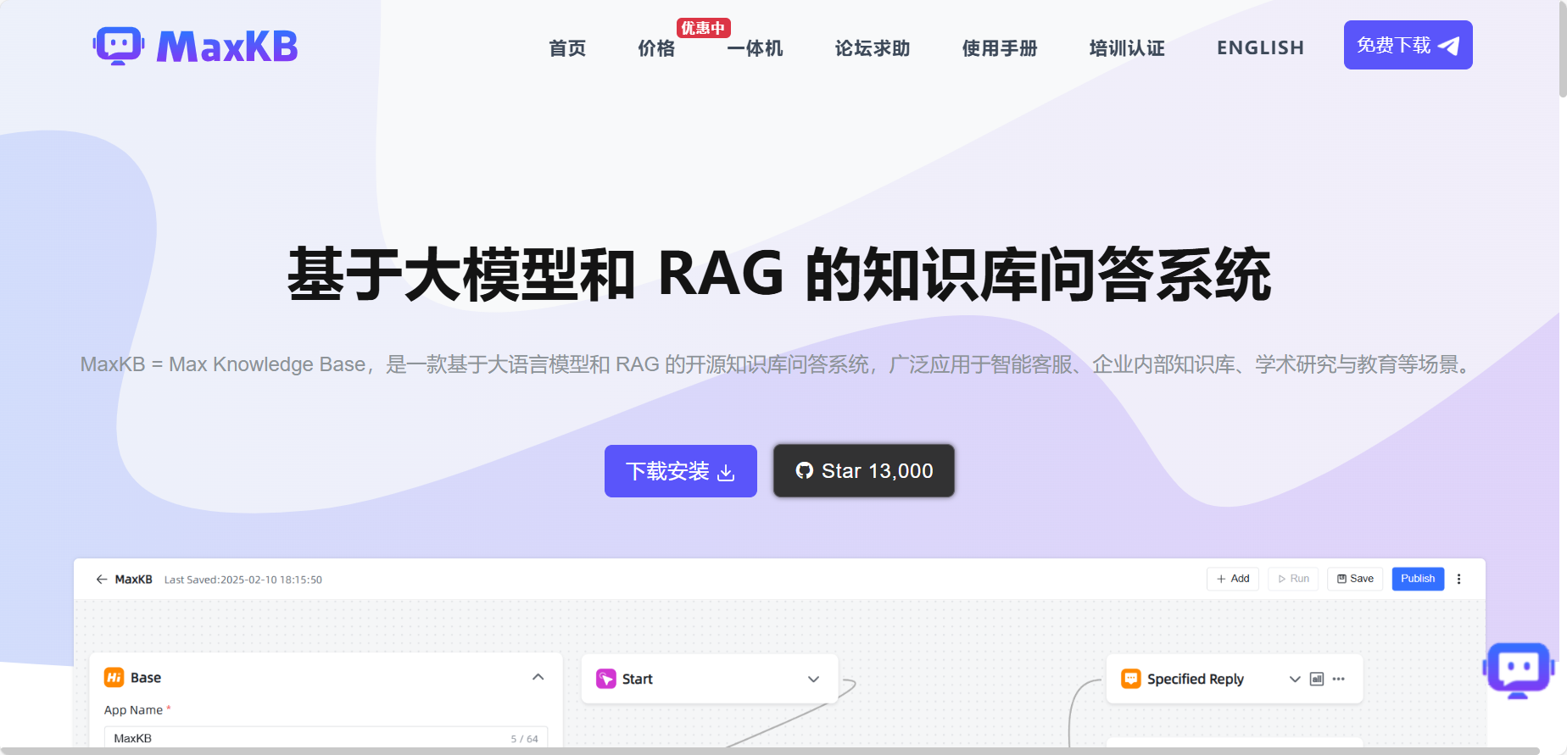This screenshot has height=755, width=1567.
Task: Click the 免费下载 button
Action: coord(1408,45)
